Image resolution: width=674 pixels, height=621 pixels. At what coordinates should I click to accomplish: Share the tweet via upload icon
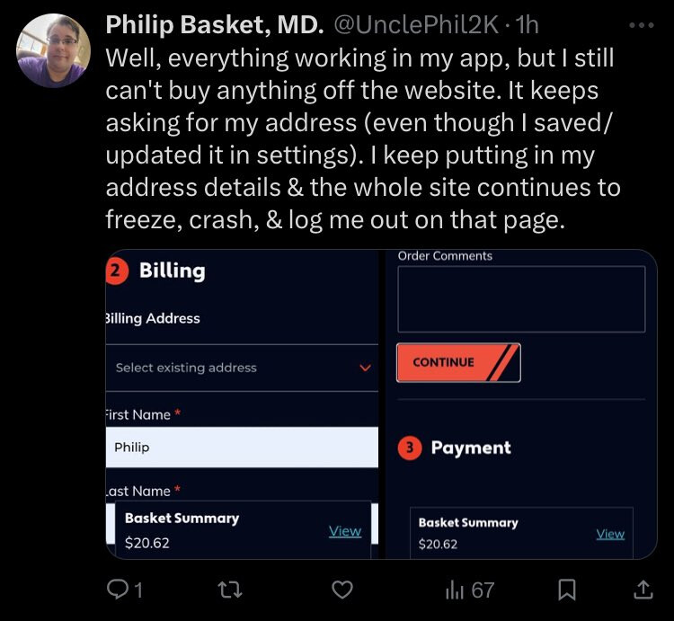pos(643,590)
